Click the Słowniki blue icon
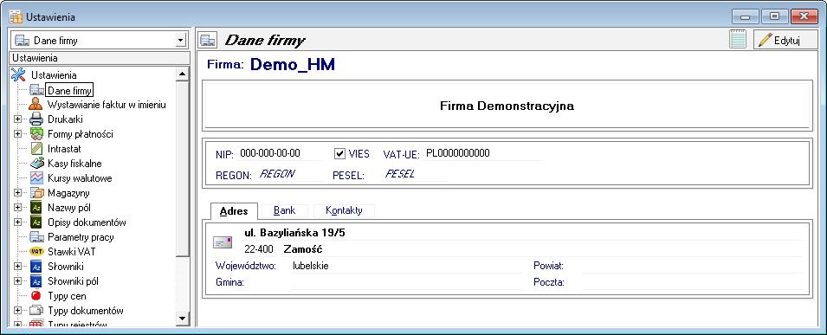This screenshot has width=827, height=335. [36, 267]
